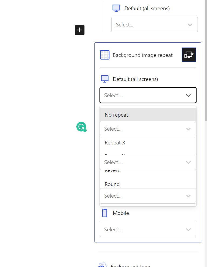Select the Revert option
207x267 pixels.
pos(112,170)
